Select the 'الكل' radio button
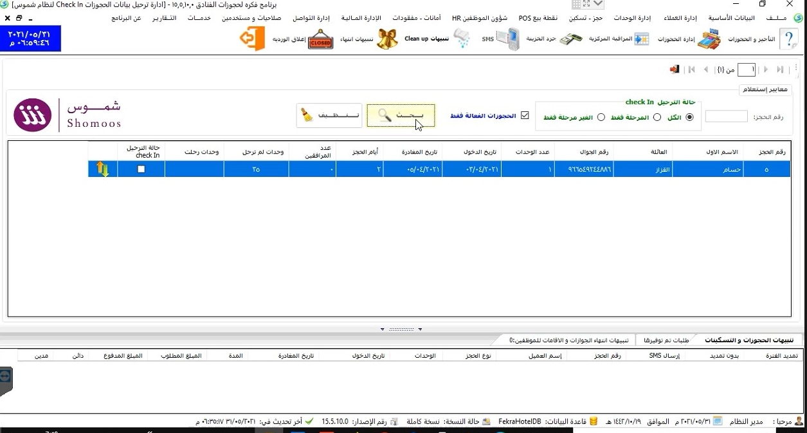 690,117
